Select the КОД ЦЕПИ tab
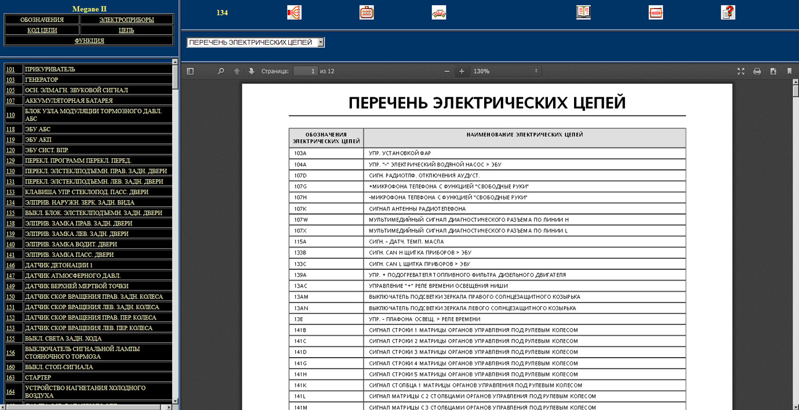Image resolution: width=799 pixels, height=410 pixels. click(x=42, y=30)
